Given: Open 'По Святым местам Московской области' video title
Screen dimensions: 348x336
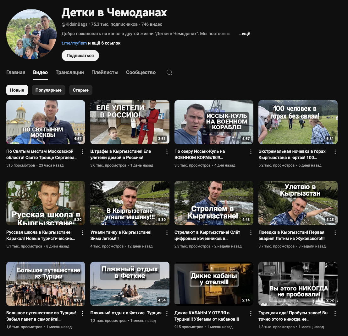Looking at the screenshot, I should [x=42, y=154].
